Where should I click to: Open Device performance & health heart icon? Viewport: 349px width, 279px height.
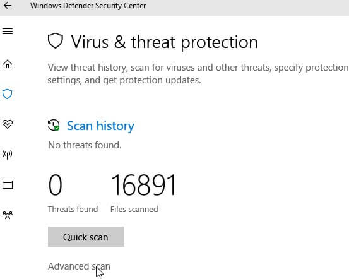[8, 124]
